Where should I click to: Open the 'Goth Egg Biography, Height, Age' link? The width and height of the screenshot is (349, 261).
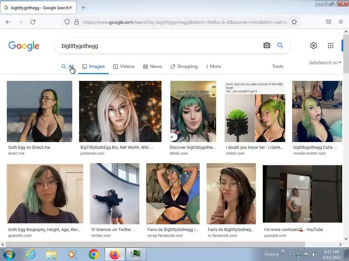44,230
